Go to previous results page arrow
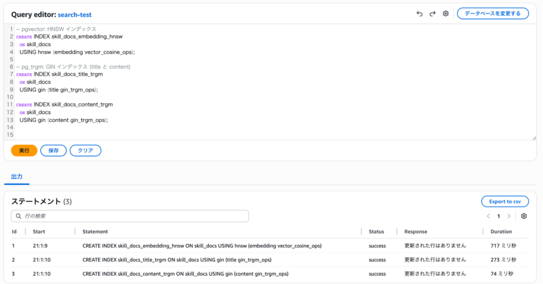The height and width of the screenshot is (284, 543). tap(488, 217)
